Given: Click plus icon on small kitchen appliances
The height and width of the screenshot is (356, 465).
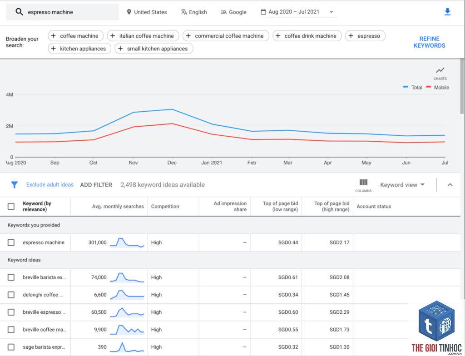Looking at the screenshot, I should tap(120, 49).
